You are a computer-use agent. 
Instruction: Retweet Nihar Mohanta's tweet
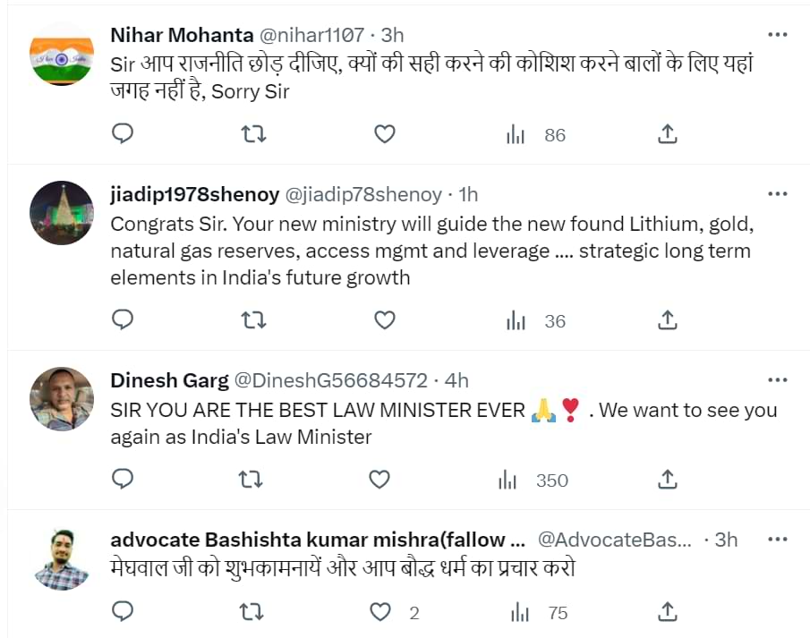click(x=254, y=134)
